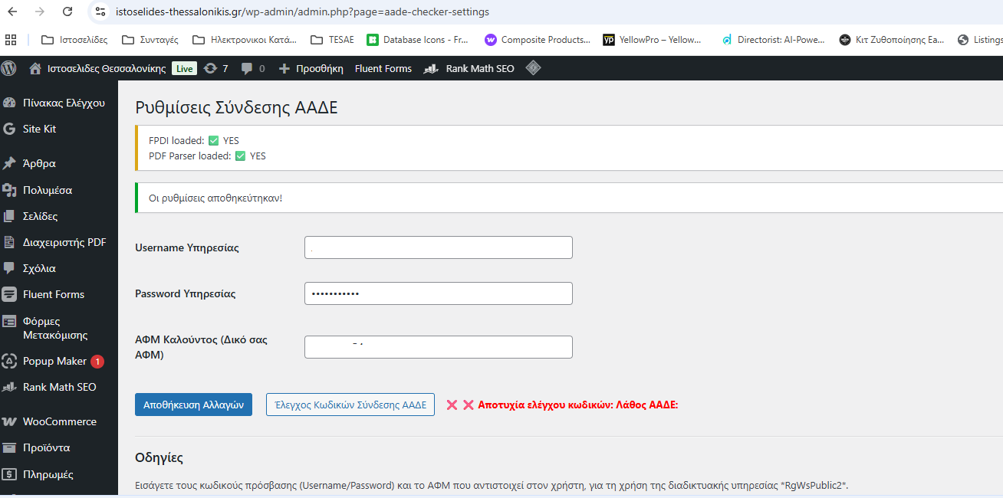Open the Chrome apps grid icon
Image resolution: width=1003 pixels, height=498 pixels.
pyautogui.click(x=11, y=40)
